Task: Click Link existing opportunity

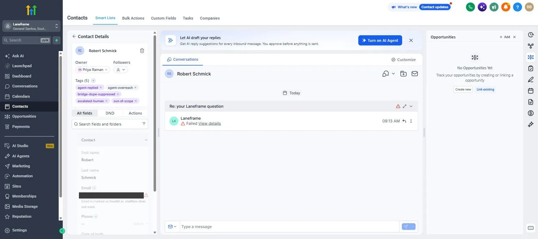Action: pos(485,89)
